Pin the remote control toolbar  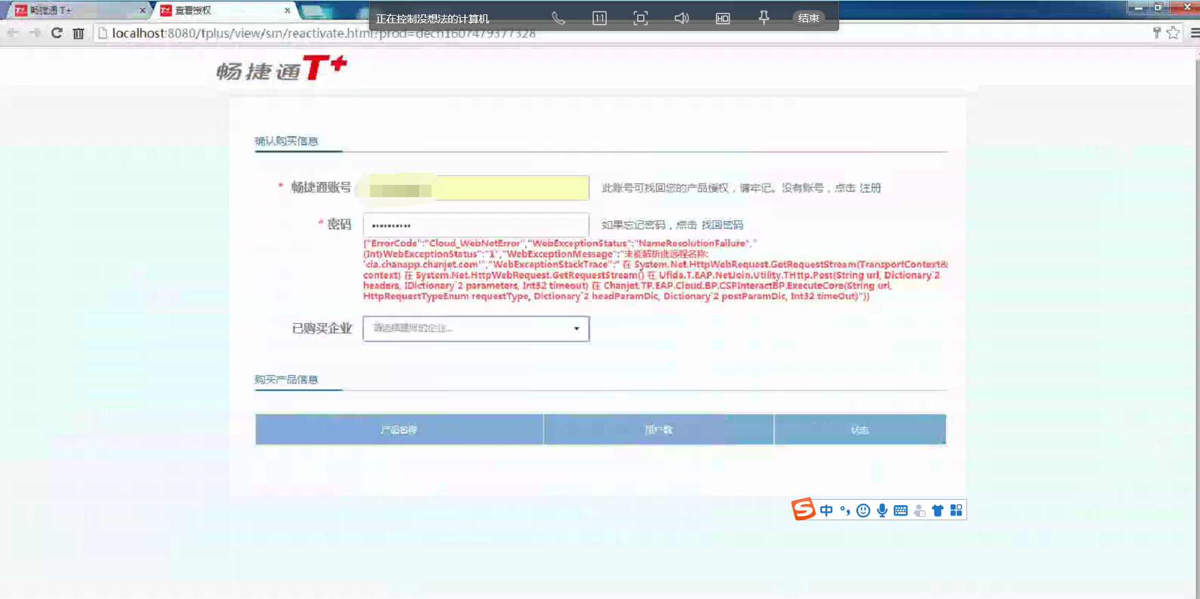click(x=764, y=18)
